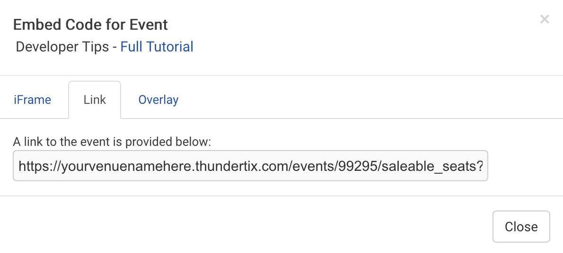563x253 pixels.
Task: Click the "Embed Code for Event" heading
Action: coord(90,25)
